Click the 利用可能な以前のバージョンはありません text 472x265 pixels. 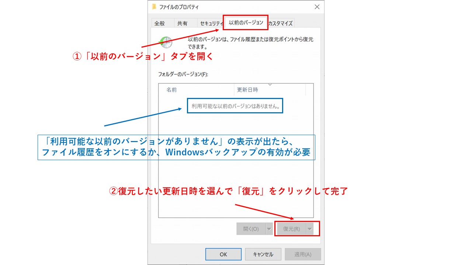pyautogui.click(x=235, y=107)
